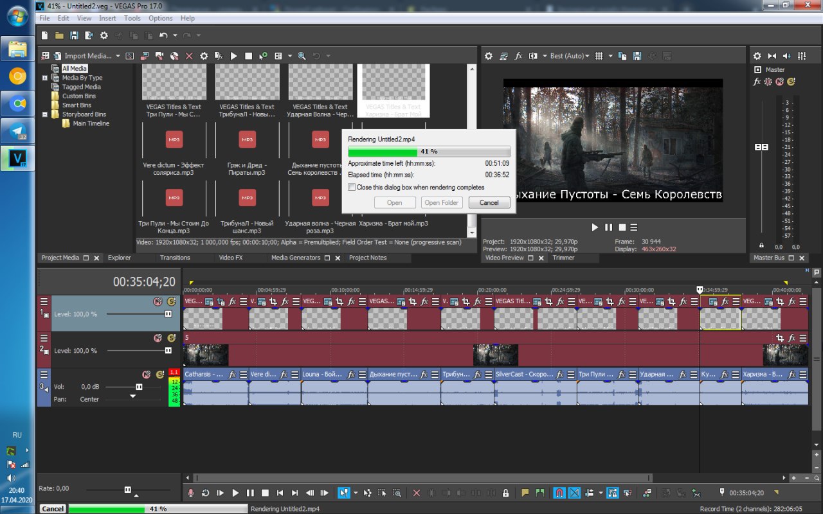This screenshot has height=514, width=823.
Task: Click the Save project disk icon
Action: click(x=74, y=35)
